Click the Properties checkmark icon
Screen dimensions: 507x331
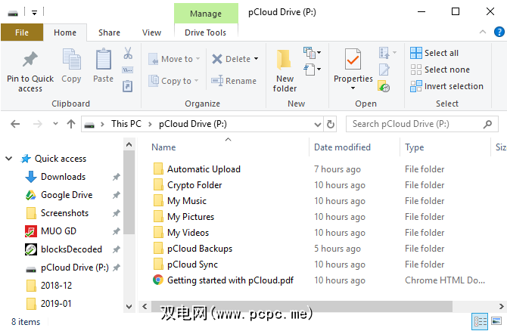(353, 59)
